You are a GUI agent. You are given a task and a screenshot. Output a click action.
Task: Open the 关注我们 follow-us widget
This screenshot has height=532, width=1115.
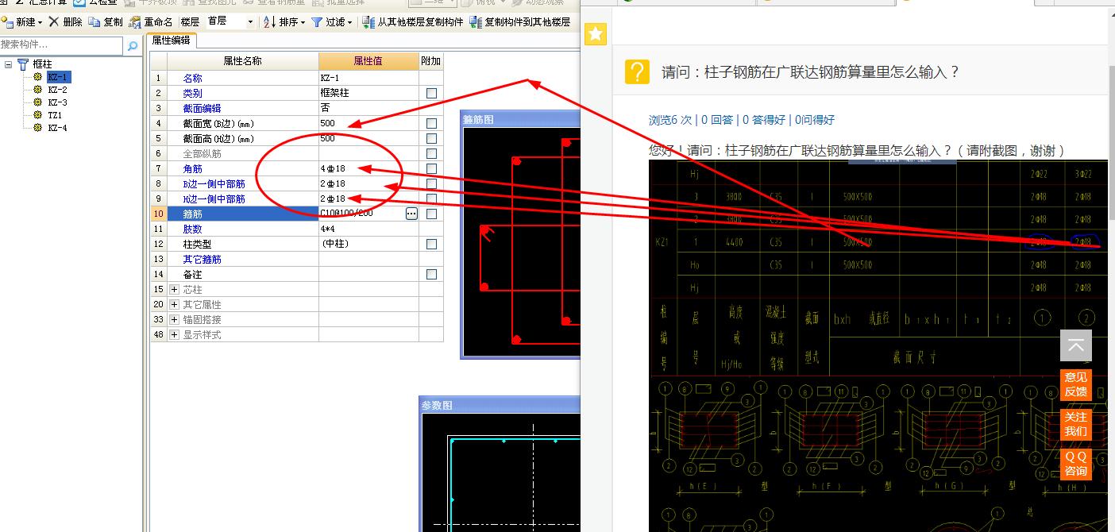pyautogui.click(x=1075, y=424)
